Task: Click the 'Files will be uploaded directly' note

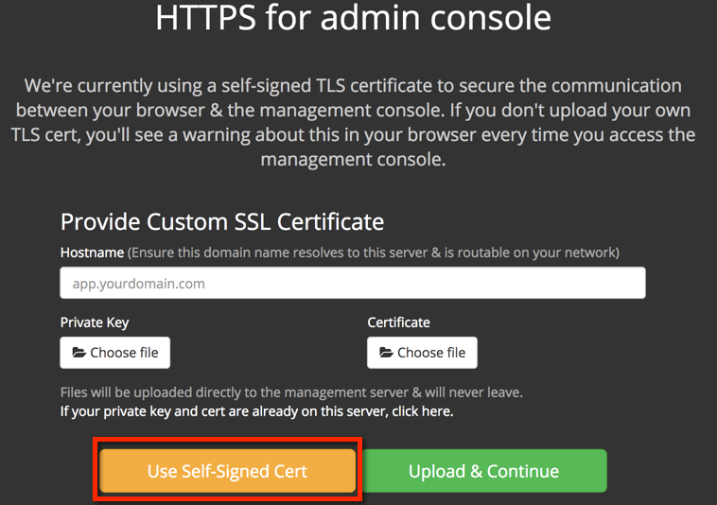Action: pyautogui.click(x=291, y=392)
